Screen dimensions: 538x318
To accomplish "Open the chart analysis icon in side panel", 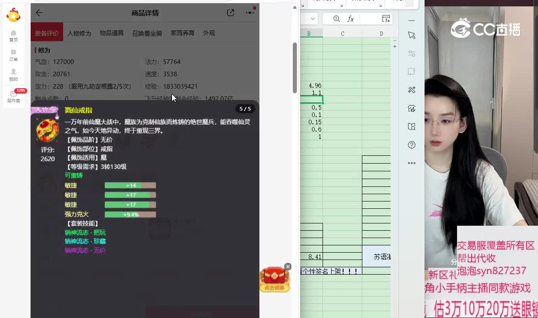I will point(412,108).
